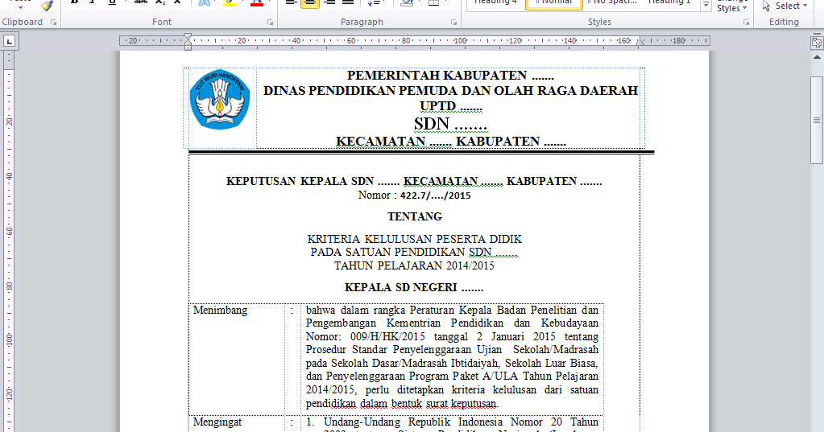Click the 'KEPUTUSAN KEPALA SDN' title line
824x432 pixels.
click(414, 181)
